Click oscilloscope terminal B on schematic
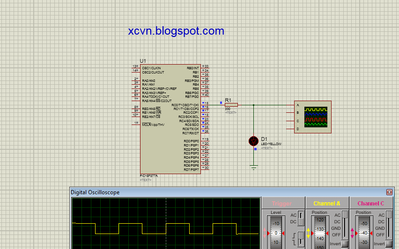 coord(290,113)
